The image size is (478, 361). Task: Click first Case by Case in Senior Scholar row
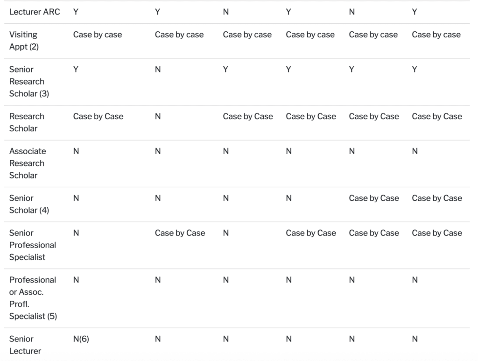374,198
